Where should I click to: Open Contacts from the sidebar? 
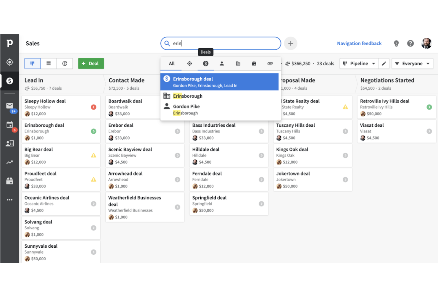(10, 143)
